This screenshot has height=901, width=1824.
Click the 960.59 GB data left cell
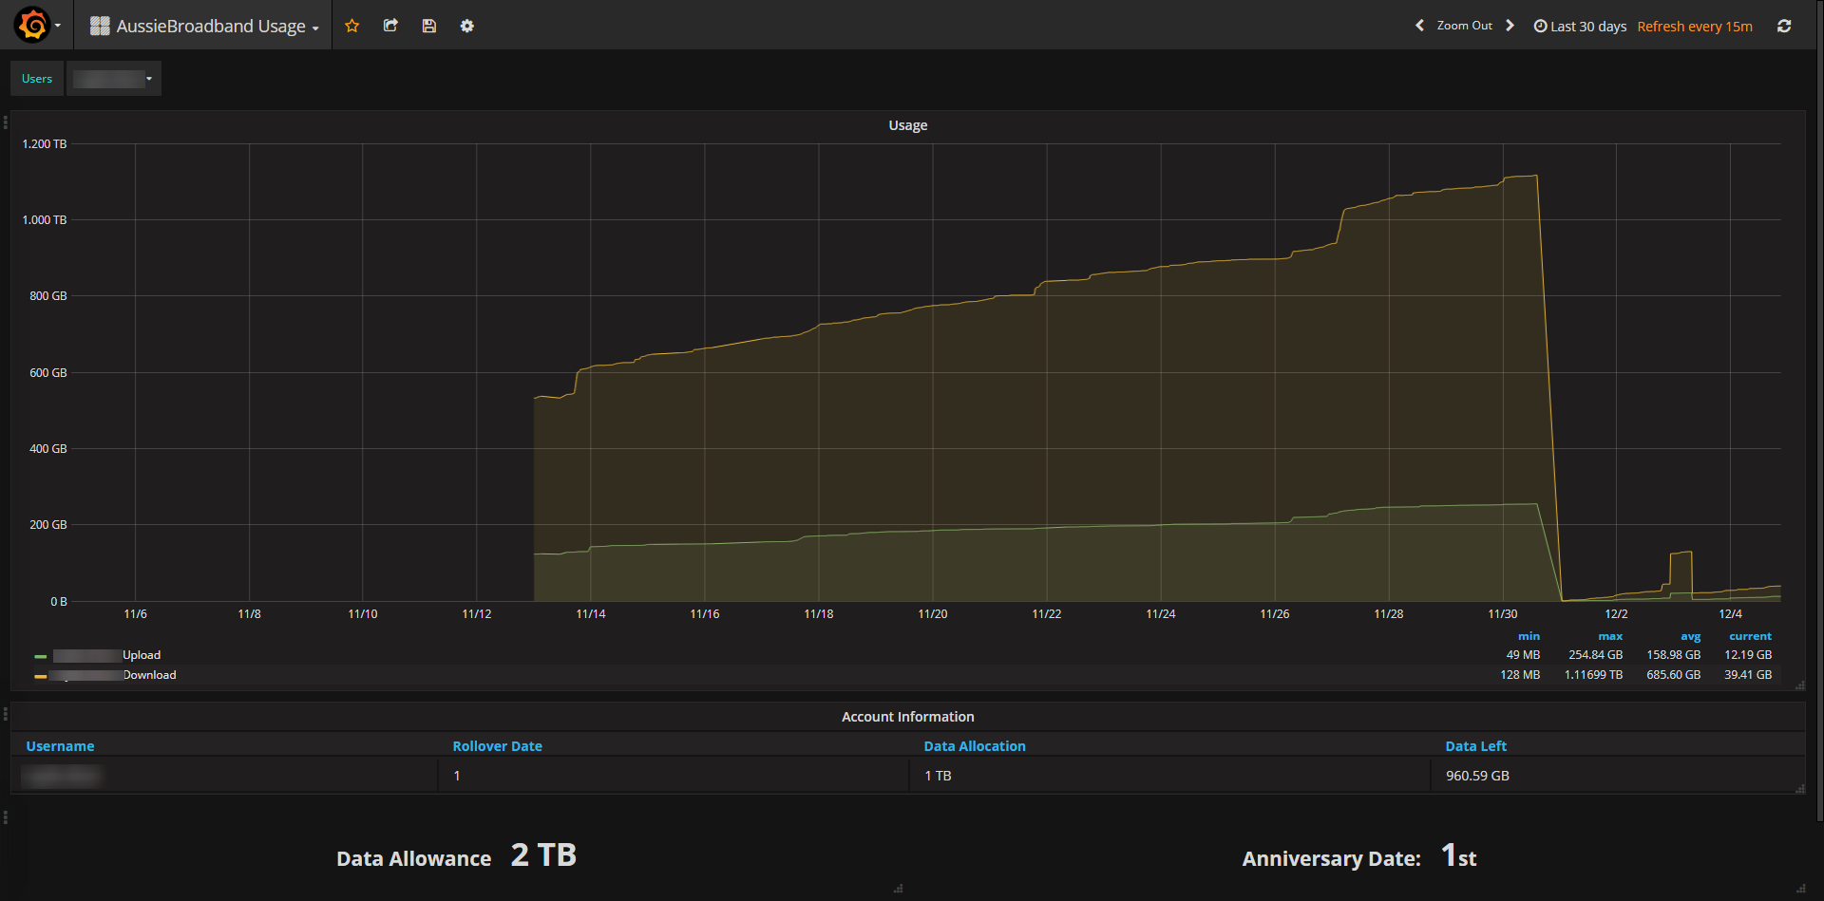[1617, 776]
